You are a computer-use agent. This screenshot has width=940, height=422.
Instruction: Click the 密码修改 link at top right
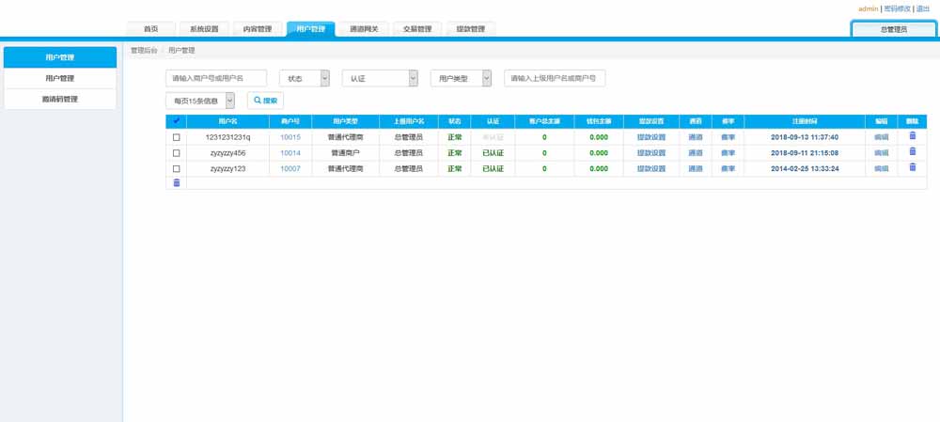(897, 8)
